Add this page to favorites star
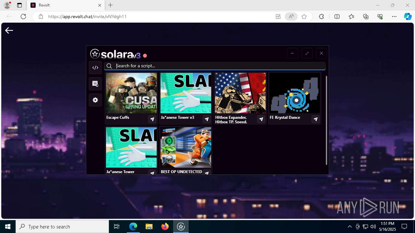Viewport: 415px width, 233px height. pos(304,17)
